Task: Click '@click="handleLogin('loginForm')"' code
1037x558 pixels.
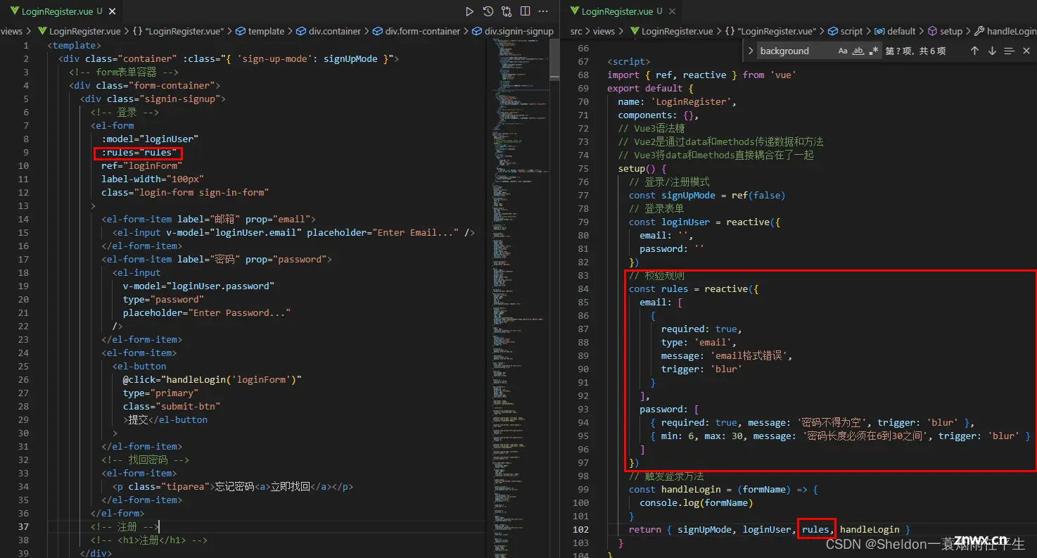Action: (x=212, y=379)
